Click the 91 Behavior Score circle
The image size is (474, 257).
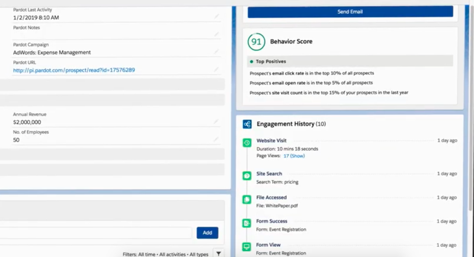(257, 41)
